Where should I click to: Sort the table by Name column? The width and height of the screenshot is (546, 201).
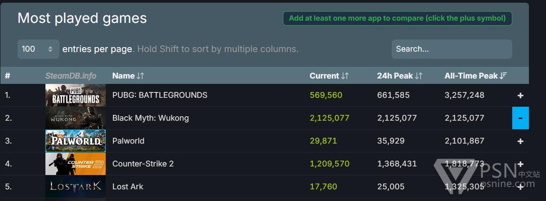[128, 76]
